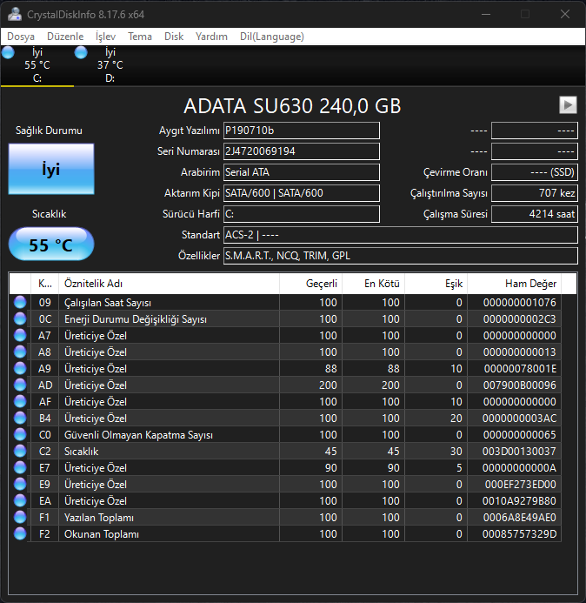This screenshot has height=603, width=586.
Task: Click the Seri Numarası field
Action: point(301,151)
